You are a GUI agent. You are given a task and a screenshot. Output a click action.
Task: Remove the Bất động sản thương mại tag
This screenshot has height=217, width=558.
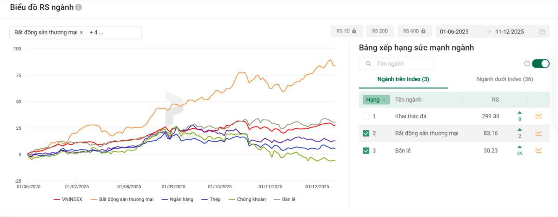point(81,32)
